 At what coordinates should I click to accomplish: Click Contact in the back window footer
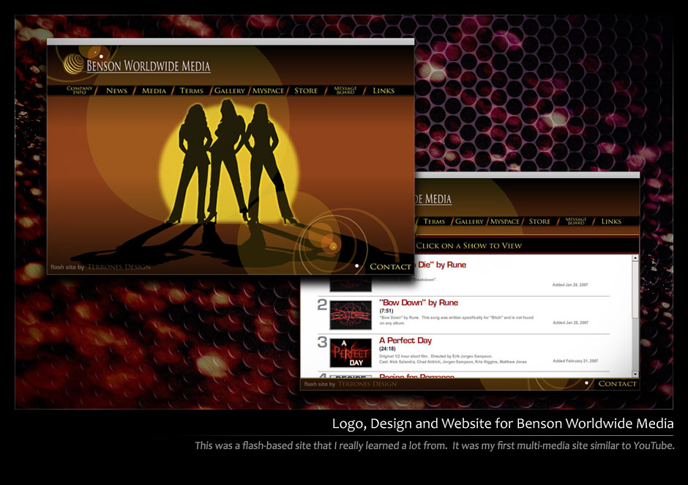[x=617, y=383]
